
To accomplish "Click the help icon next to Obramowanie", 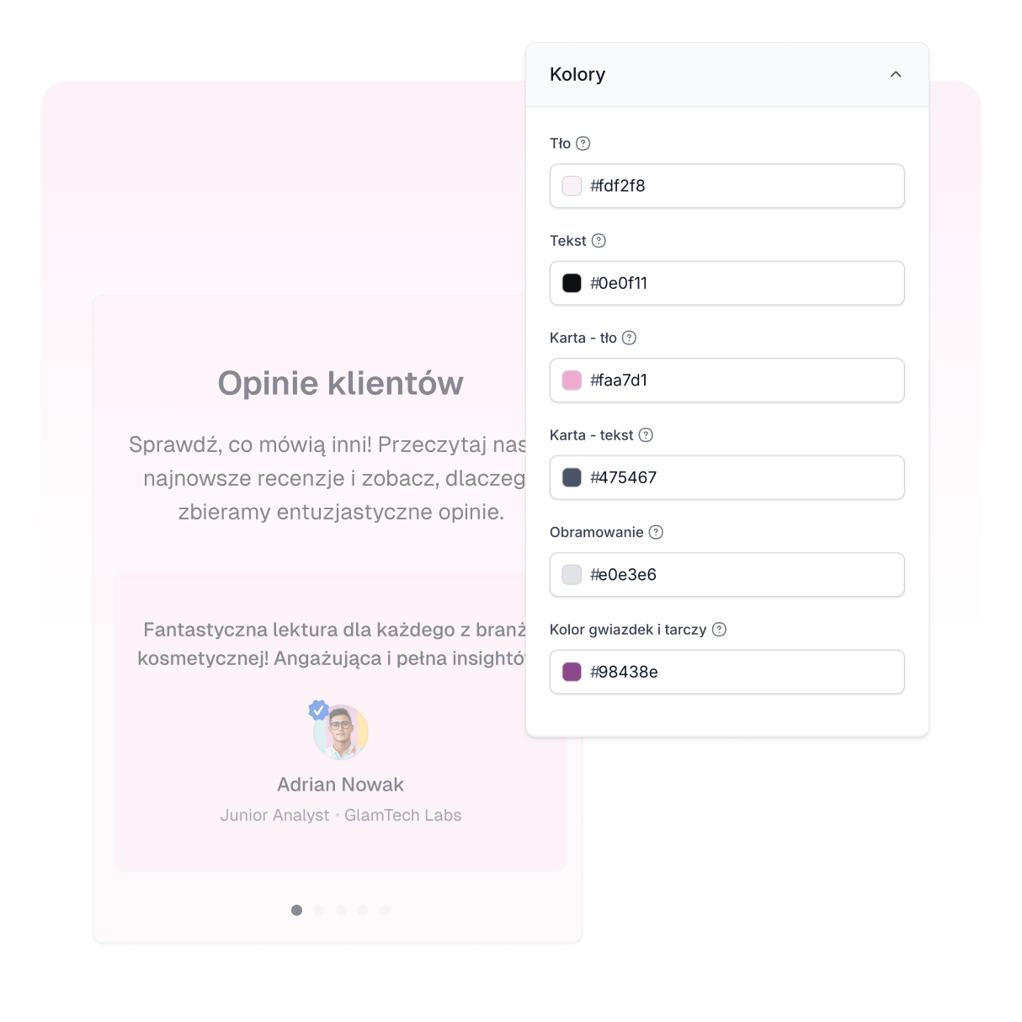I will click(x=656, y=532).
